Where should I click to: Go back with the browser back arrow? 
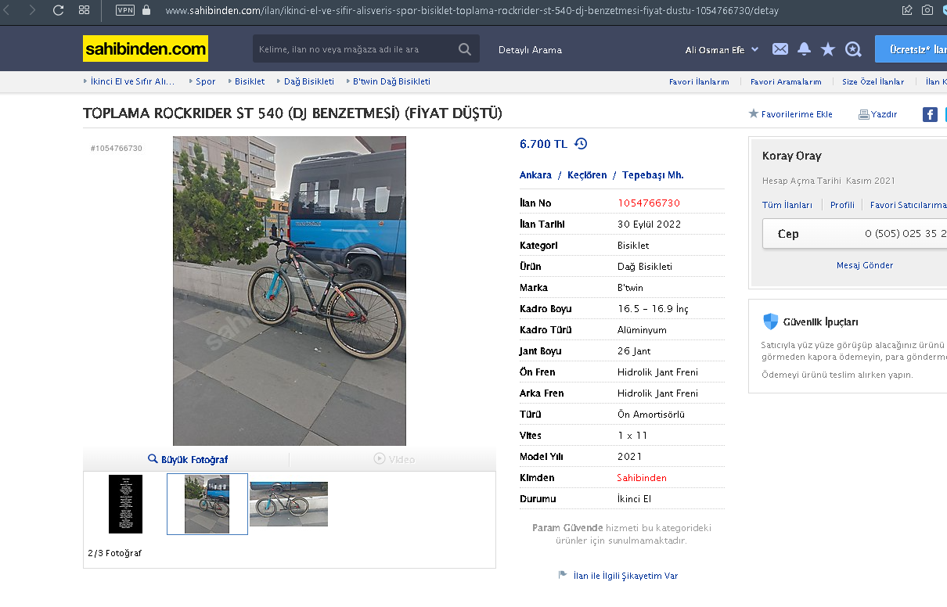[7, 10]
